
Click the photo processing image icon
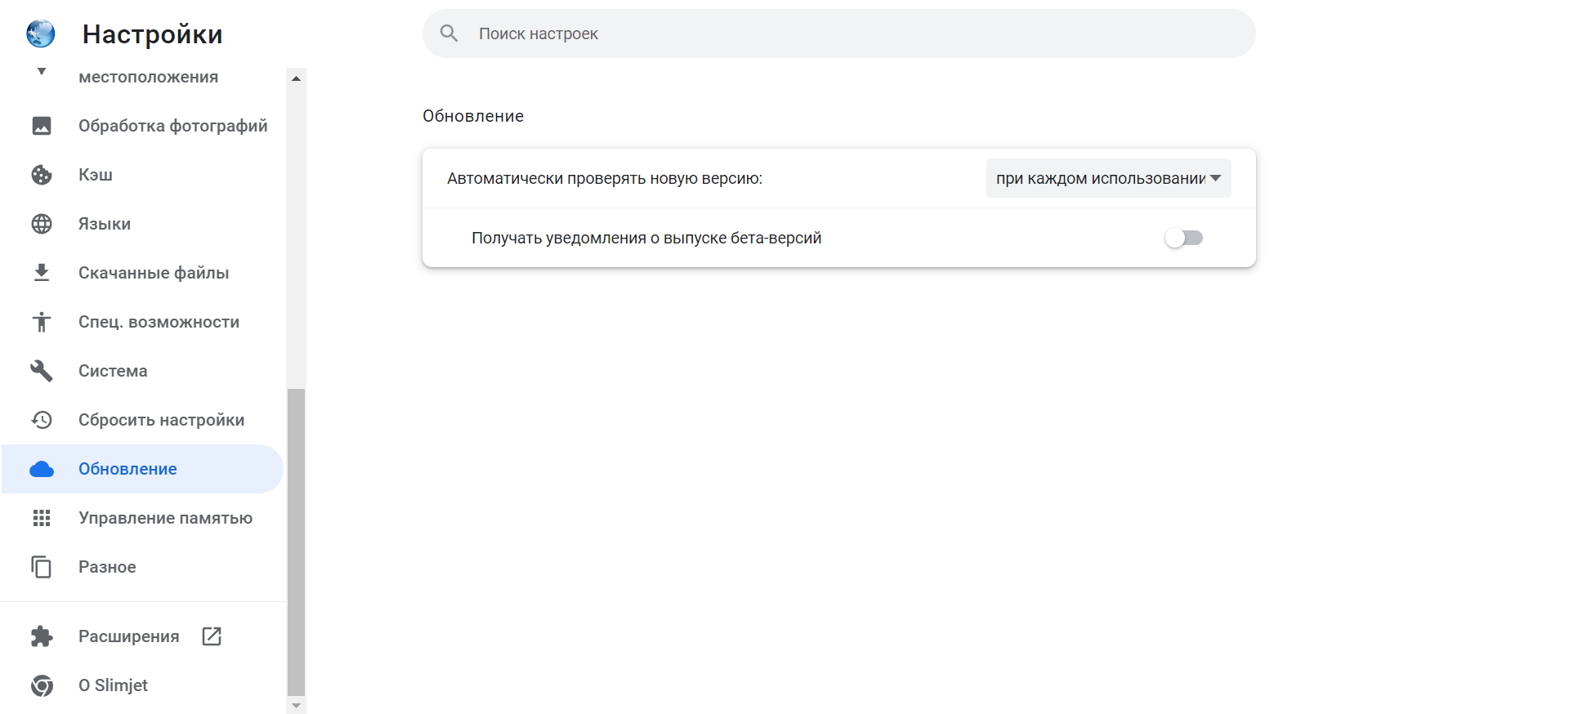point(42,126)
